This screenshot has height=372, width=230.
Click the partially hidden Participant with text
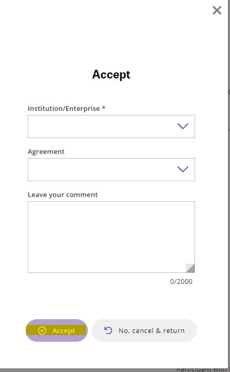pyautogui.click(x=202, y=369)
